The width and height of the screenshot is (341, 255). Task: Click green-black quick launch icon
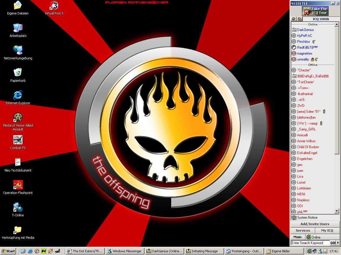44,251
